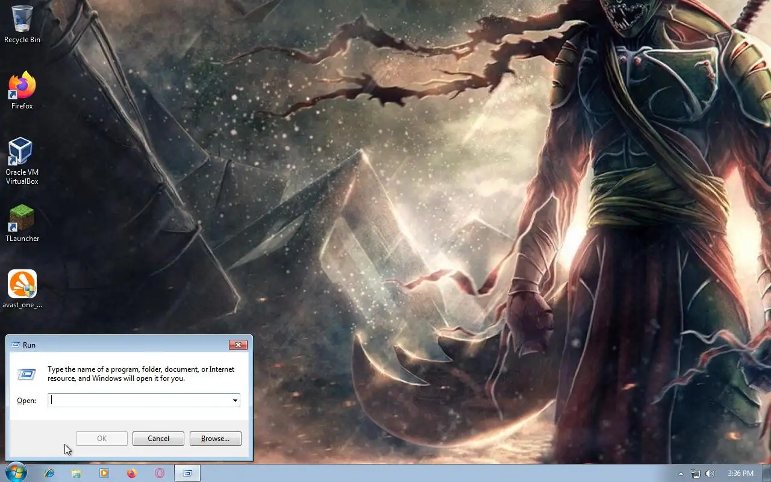Click the Open text field in Run

(144, 400)
